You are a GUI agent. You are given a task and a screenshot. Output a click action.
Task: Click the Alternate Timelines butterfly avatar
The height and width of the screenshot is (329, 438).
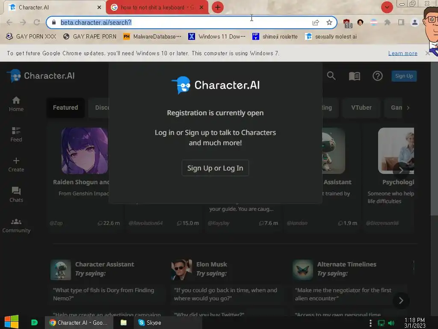[302, 270]
